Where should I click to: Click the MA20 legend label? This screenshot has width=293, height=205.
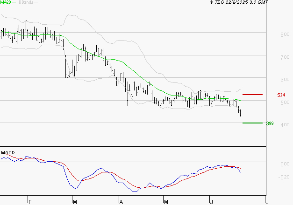(6, 2)
